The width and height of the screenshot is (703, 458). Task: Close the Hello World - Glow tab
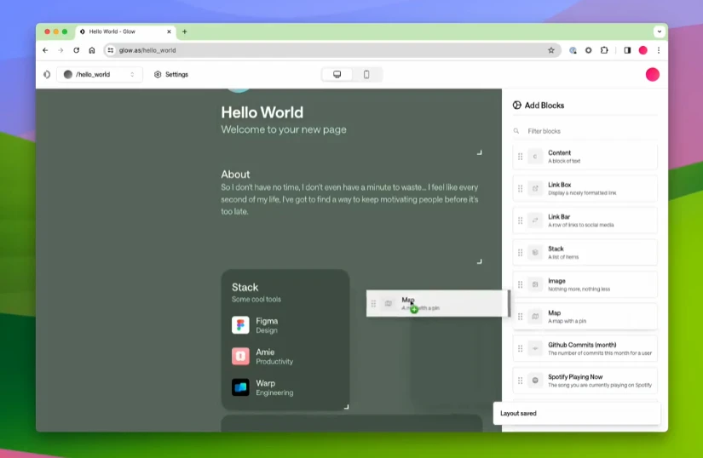(x=169, y=31)
